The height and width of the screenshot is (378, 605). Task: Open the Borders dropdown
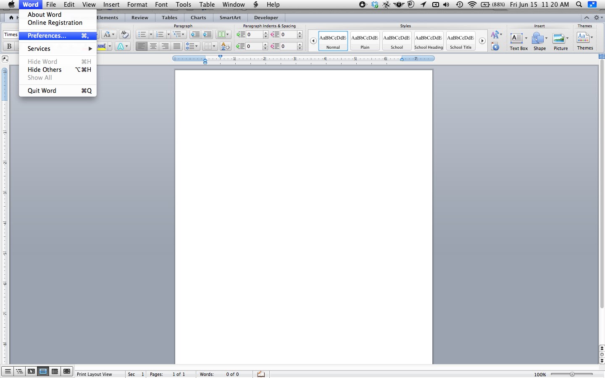tap(210, 46)
